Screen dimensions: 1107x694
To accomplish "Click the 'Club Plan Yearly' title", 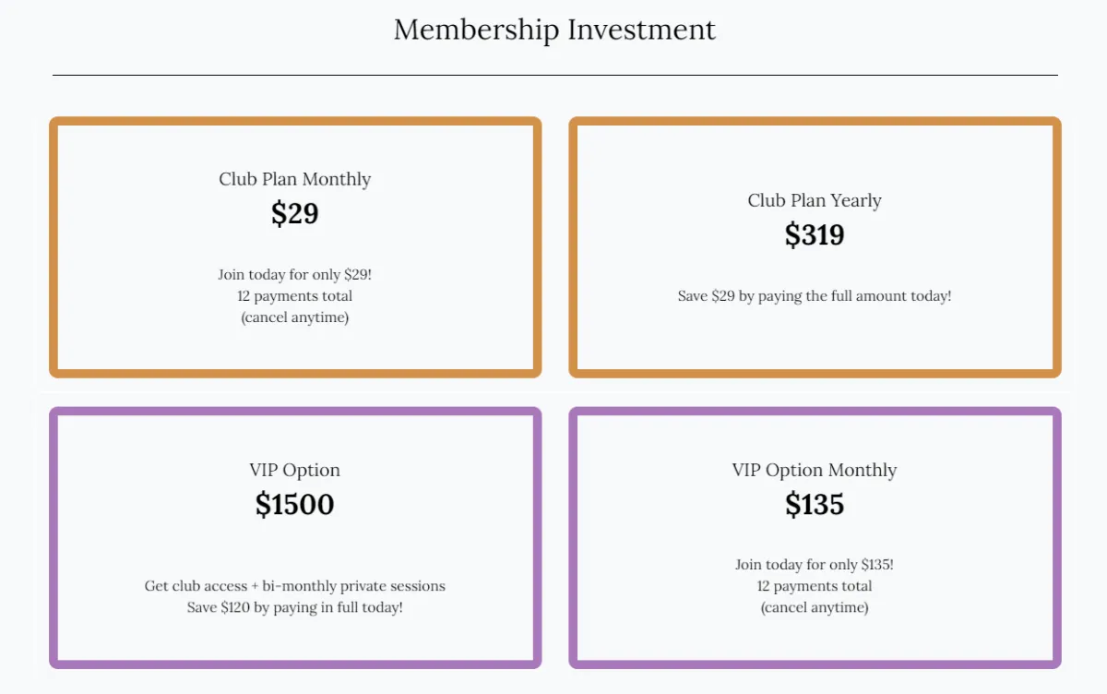I will point(815,200).
